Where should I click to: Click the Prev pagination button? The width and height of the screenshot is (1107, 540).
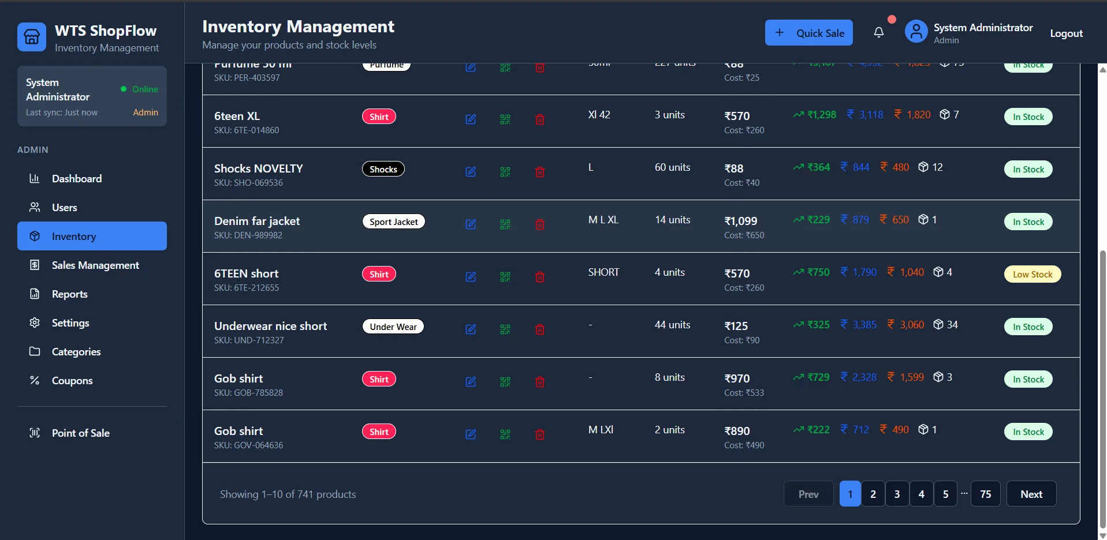click(808, 494)
